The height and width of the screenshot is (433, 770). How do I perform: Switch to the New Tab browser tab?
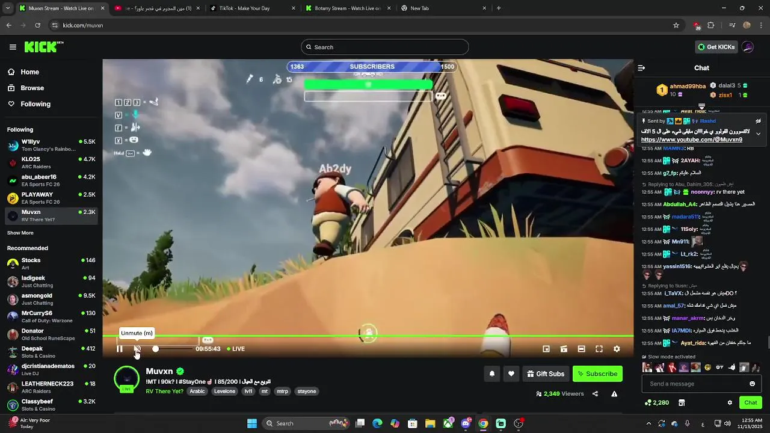click(x=444, y=8)
